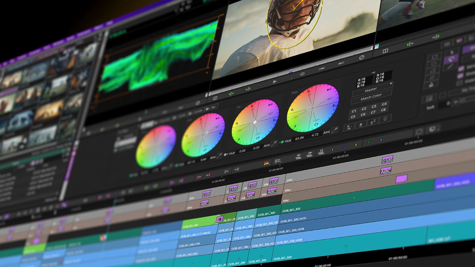Click the Play button under the viewer
Image resolution: width=475 pixels, height=267 pixels.
tap(275, 81)
